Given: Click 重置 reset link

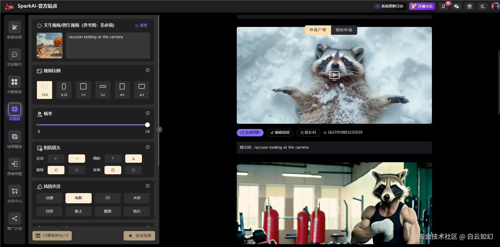Looking at the screenshot, I should [141, 25].
